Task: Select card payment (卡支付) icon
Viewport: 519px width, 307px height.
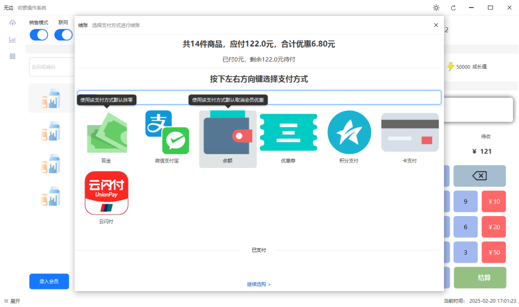Action: [x=410, y=132]
